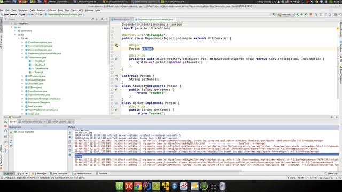This screenshot has height=192, width=342.
Task: Collapse the cdi folder
Action: (19, 38)
